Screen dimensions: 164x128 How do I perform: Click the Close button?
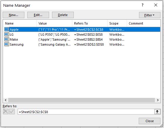pyautogui.click(x=150, y=121)
